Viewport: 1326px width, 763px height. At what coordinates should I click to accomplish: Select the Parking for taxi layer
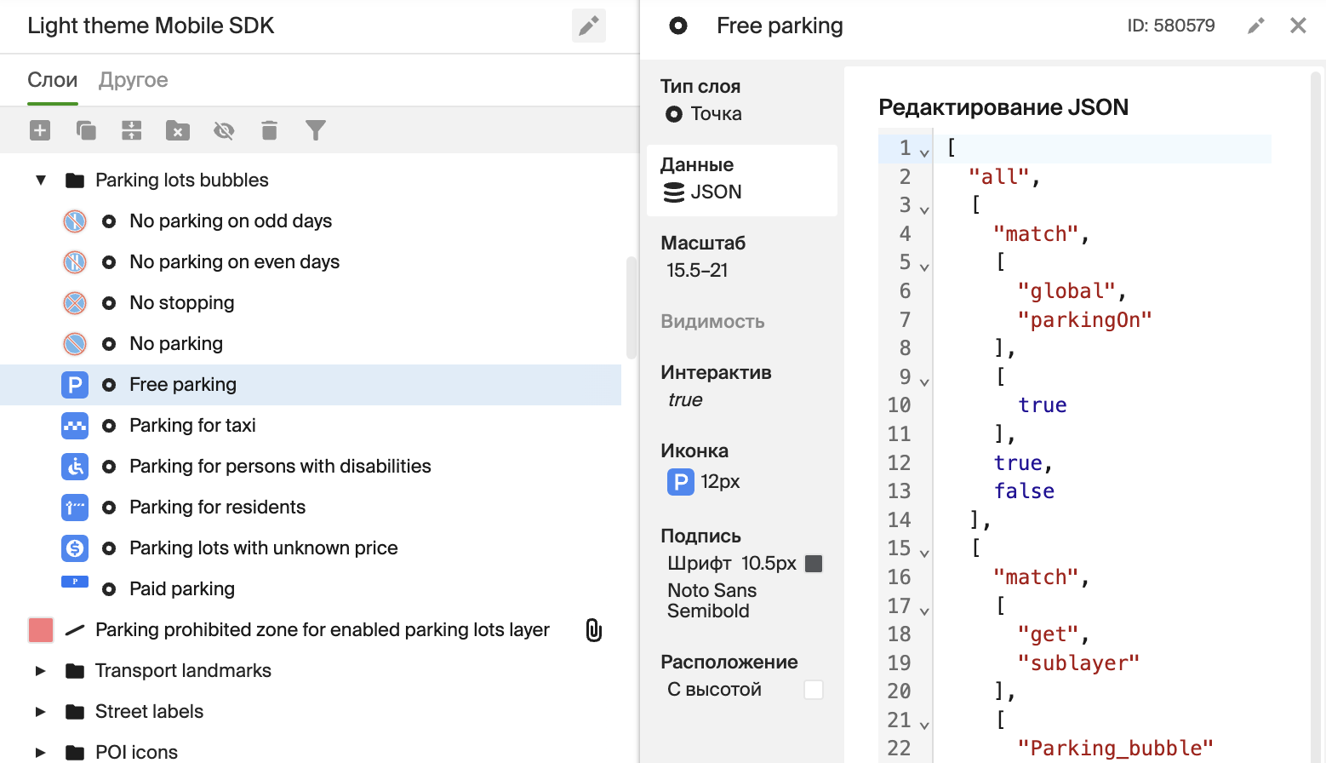[x=311, y=425]
